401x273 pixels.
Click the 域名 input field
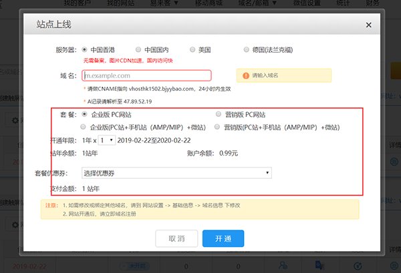(x=146, y=75)
